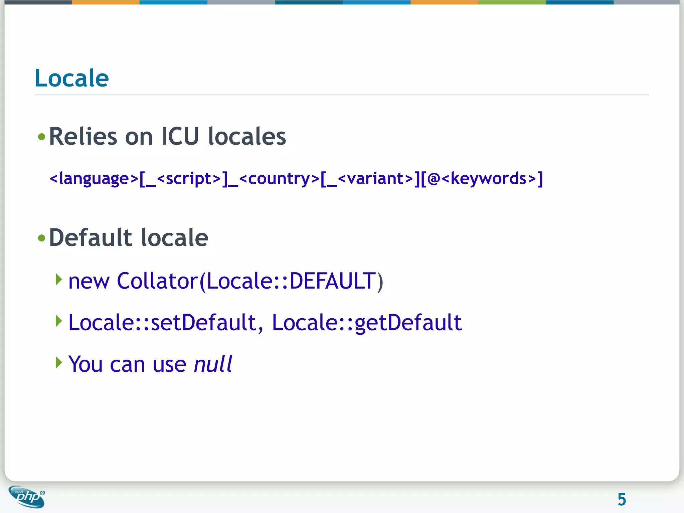This screenshot has height=513, width=684.
Task: Click the locale format string starting with <language>
Action: (x=296, y=179)
